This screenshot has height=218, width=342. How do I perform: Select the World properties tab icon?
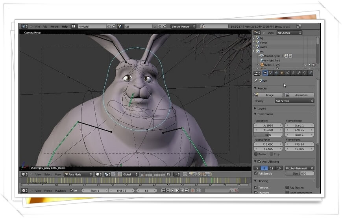[x=276, y=73]
